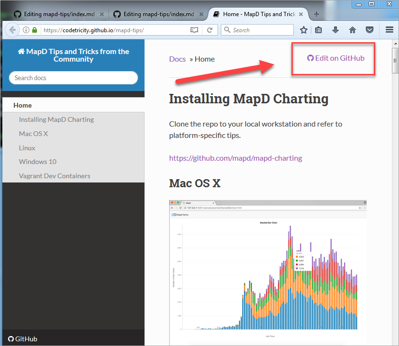The image size is (399, 346).
Task: Save page to Pocket icon
Action: 370,30
